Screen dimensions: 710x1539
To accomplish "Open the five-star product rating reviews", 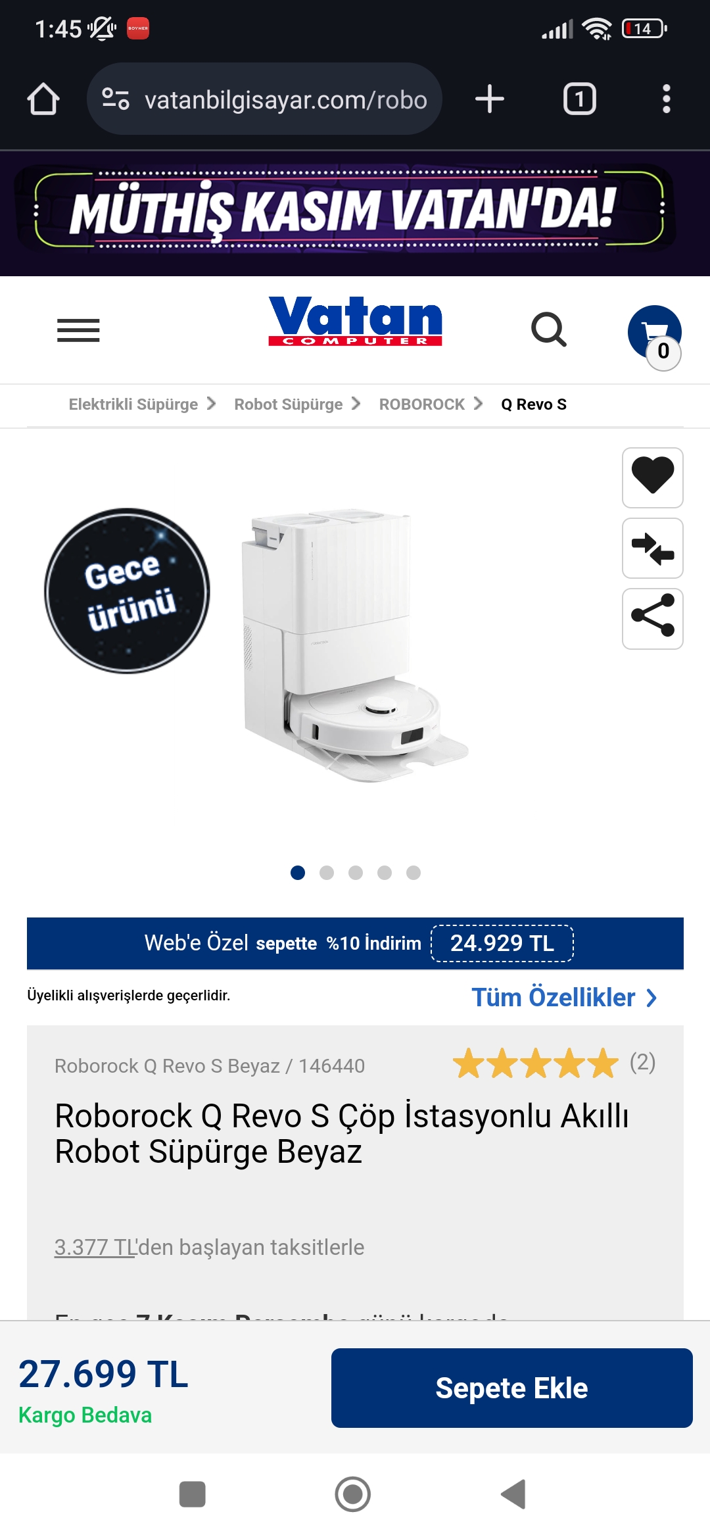I will (x=554, y=1063).
